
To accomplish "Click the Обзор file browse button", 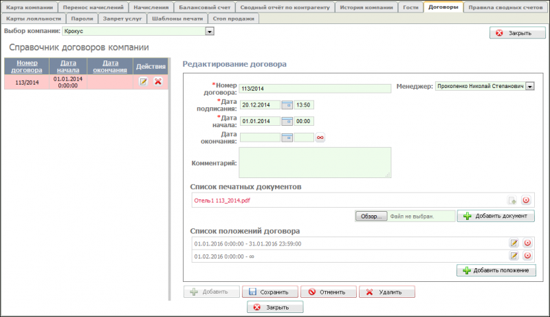I will (371, 216).
